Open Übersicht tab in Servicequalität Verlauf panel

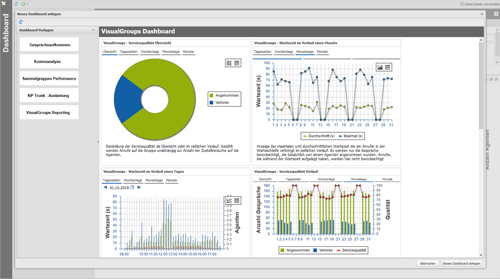point(265,179)
